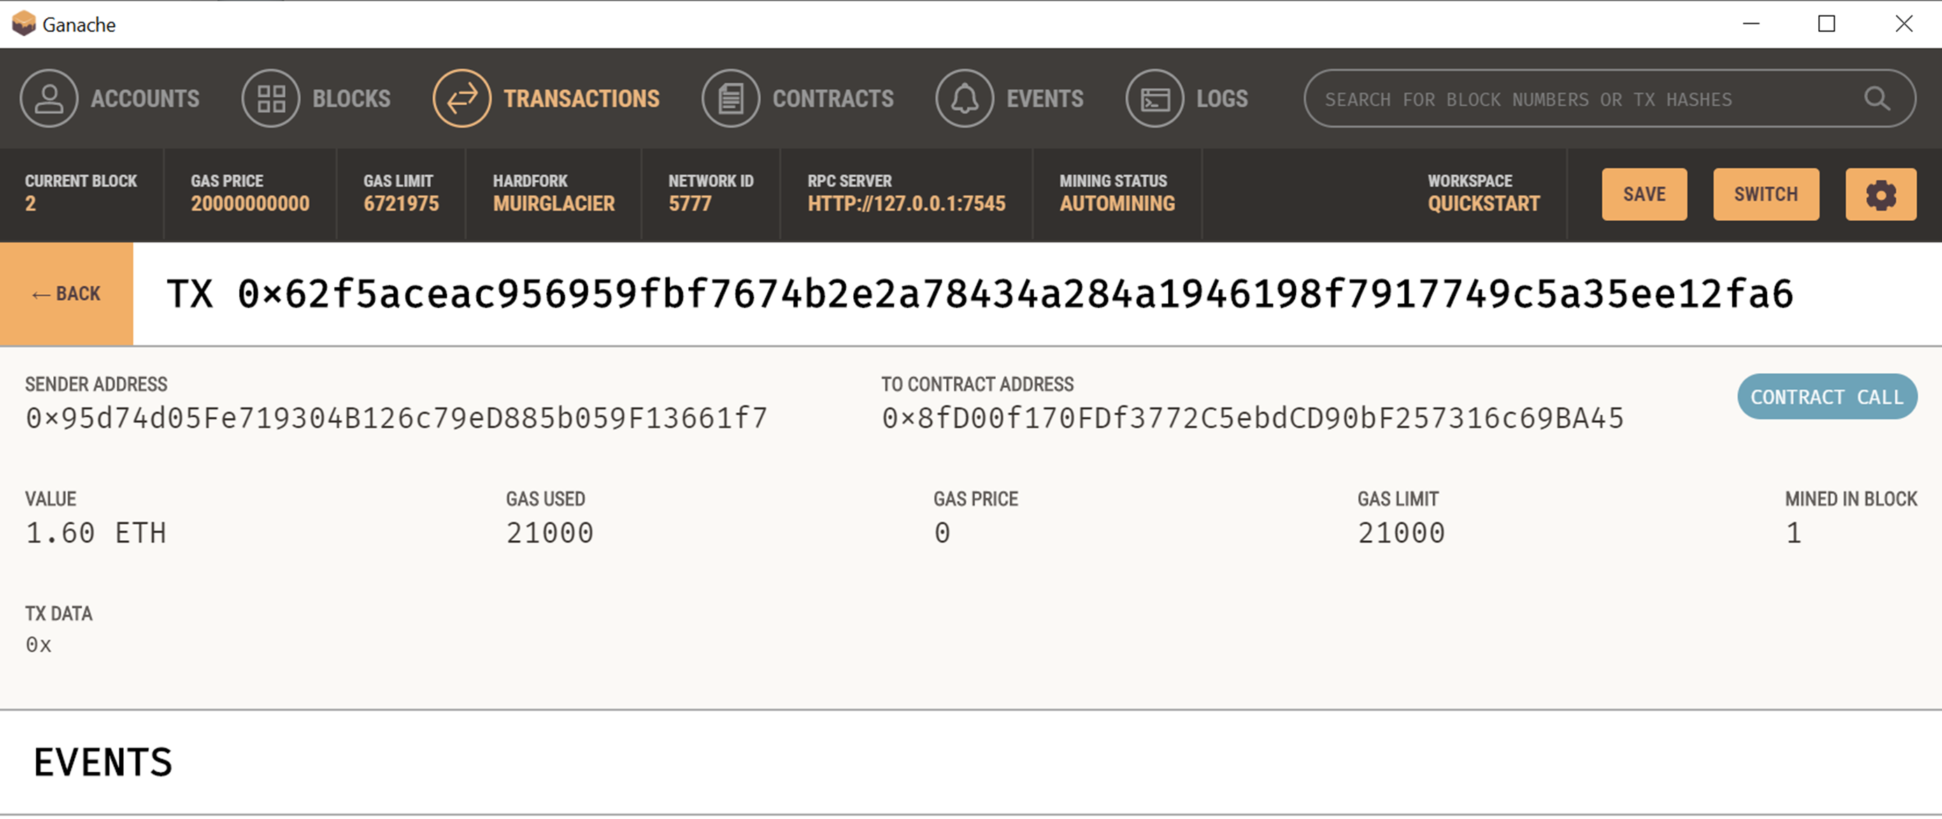Save the current workspace

[1644, 194]
